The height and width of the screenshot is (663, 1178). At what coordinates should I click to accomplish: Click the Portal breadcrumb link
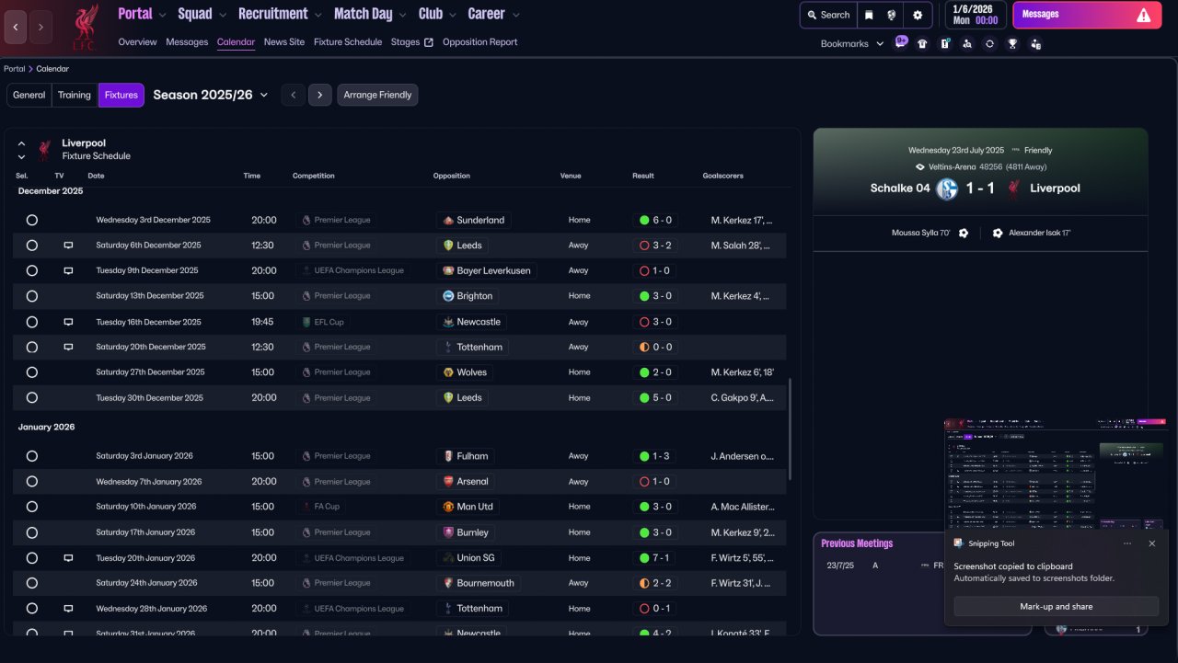[15, 69]
